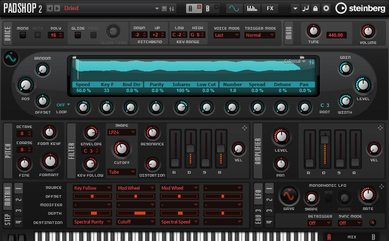Screen dimensions: 389x241
Task: Select the Env 3 tab
Action: [258, 216]
